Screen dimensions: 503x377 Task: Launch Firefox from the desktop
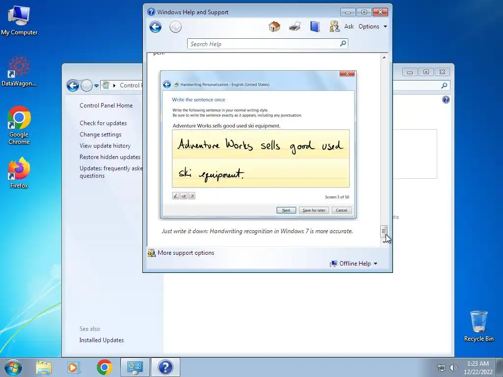tap(19, 173)
